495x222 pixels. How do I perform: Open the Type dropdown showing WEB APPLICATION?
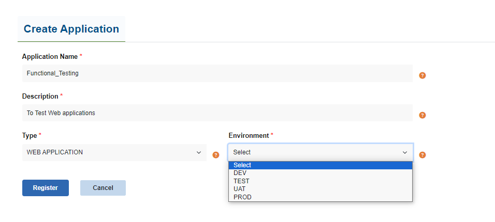coord(114,152)
